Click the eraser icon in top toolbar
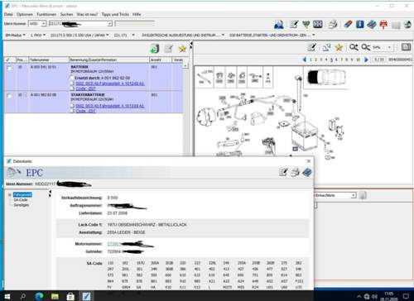This screenshot has height=301, width=414. 348,24
